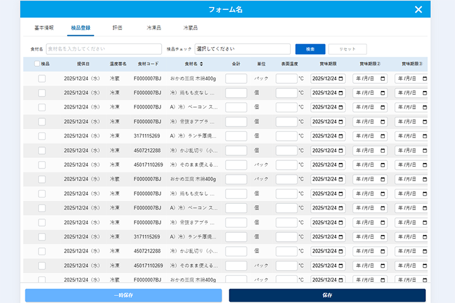Click 表面温度 input in first おかめ豆腐 row
The width and height of the screenshot is (455, 303).
point(287,78)
